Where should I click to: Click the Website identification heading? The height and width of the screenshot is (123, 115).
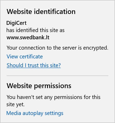(x=41, y=12)
